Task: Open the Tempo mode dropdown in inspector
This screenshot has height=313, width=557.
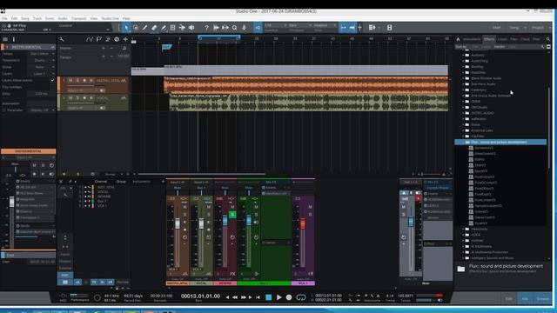Action: tap(42, 54)
